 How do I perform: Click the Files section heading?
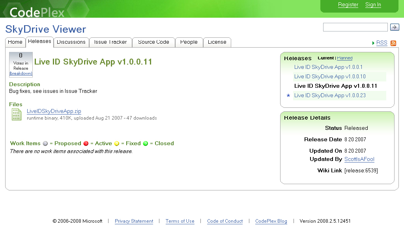16,104
